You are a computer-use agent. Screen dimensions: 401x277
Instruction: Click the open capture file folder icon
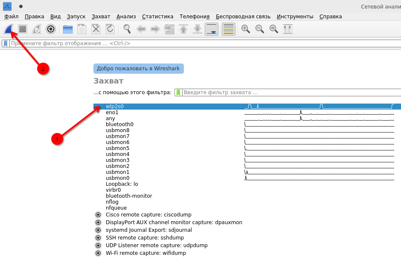click(68, 29)
